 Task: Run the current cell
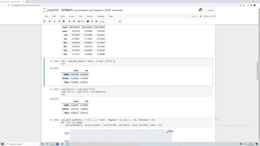81,21
